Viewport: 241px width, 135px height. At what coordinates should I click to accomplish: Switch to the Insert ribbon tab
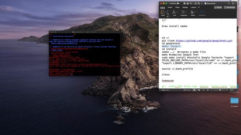pos(170,7)
